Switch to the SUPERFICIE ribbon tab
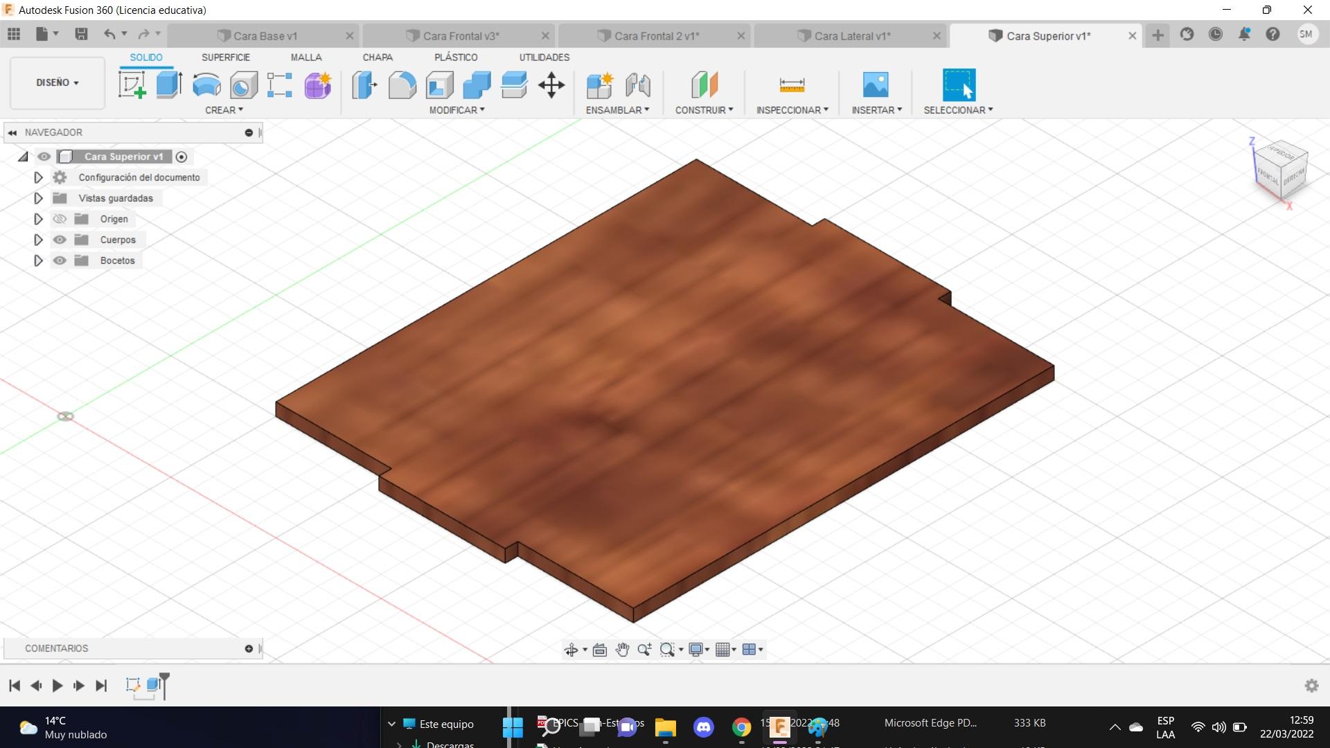 point(225,57)
